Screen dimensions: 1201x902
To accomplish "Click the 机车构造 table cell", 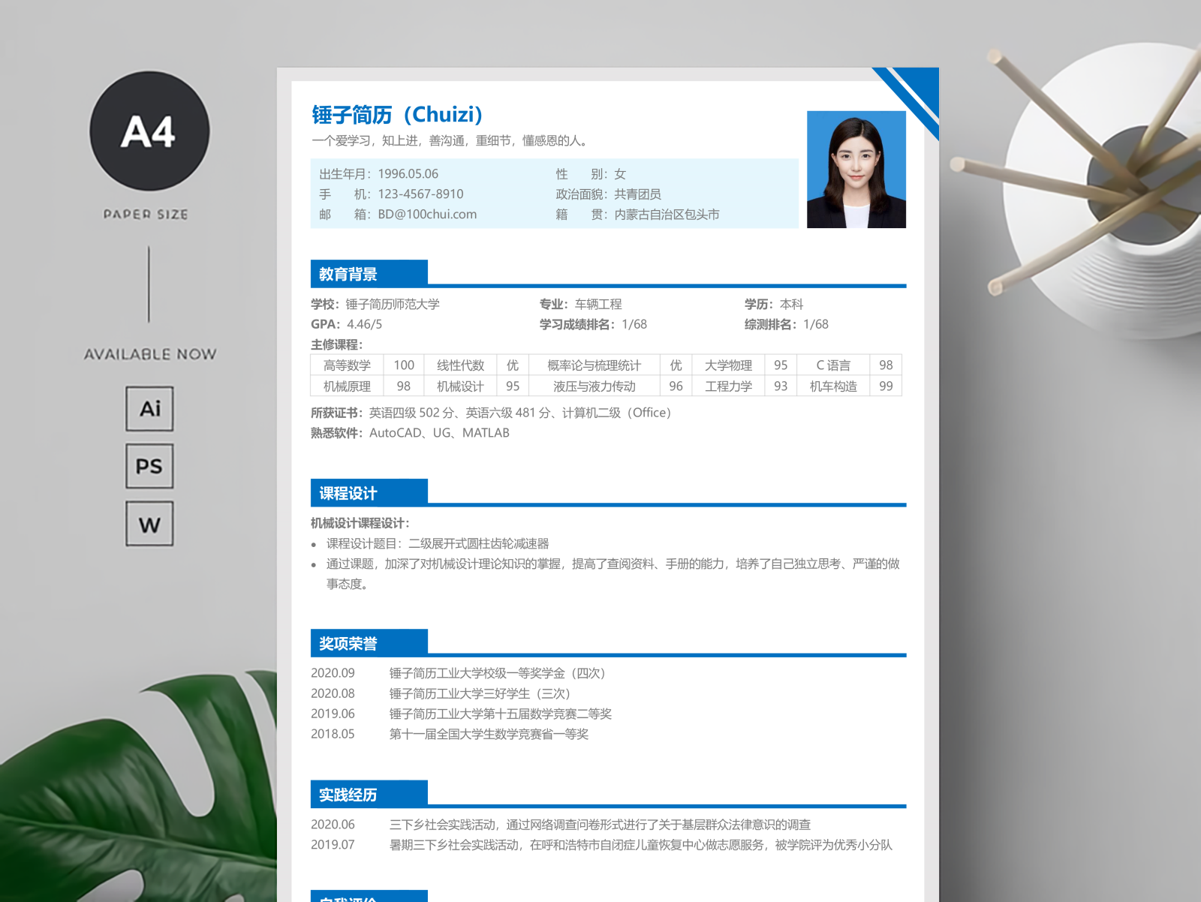I will pos(833,386).
